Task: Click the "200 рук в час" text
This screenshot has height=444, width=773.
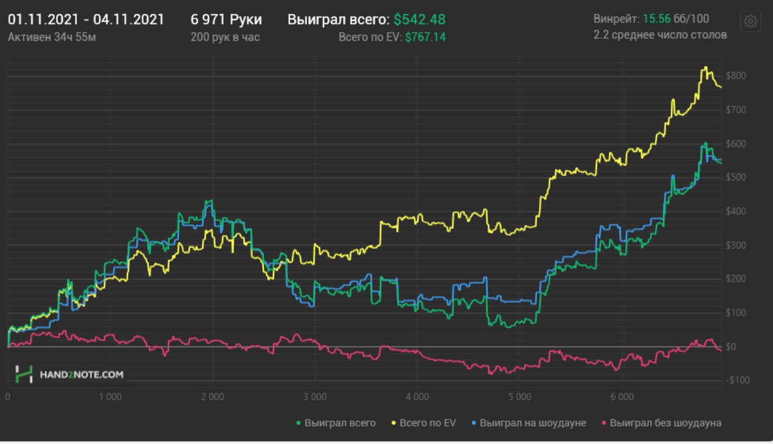Action: [x=225, y=37]
